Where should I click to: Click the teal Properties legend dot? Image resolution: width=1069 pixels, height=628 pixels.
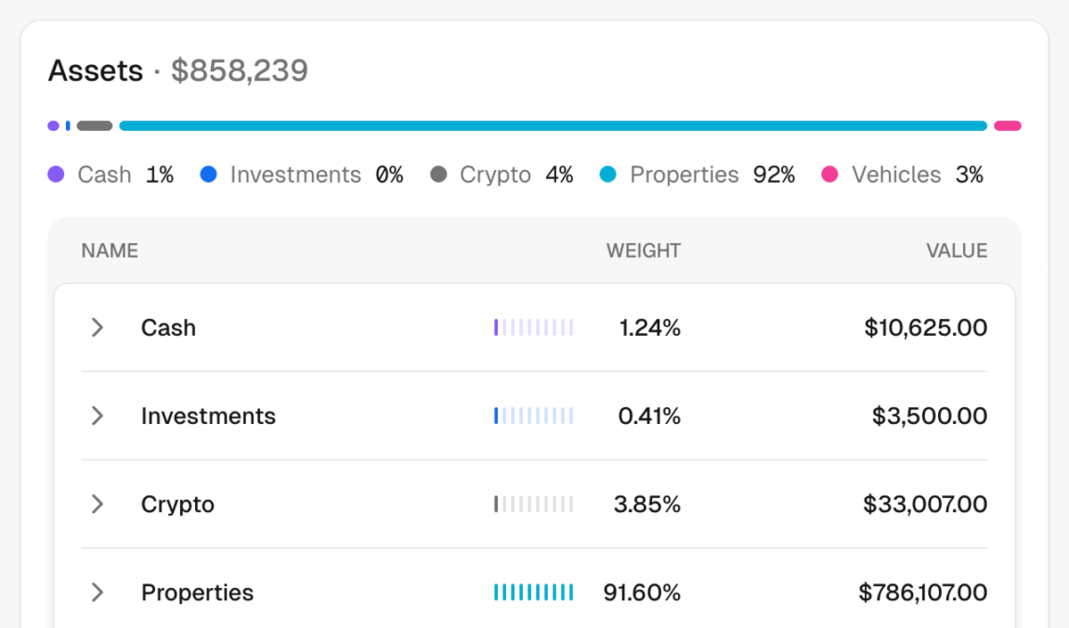tap(608, 175)
